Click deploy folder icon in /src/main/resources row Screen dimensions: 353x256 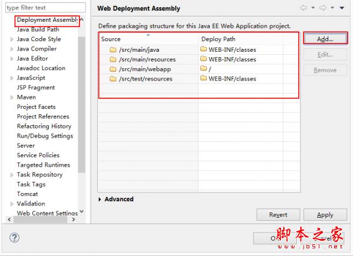tap(203, 59)
